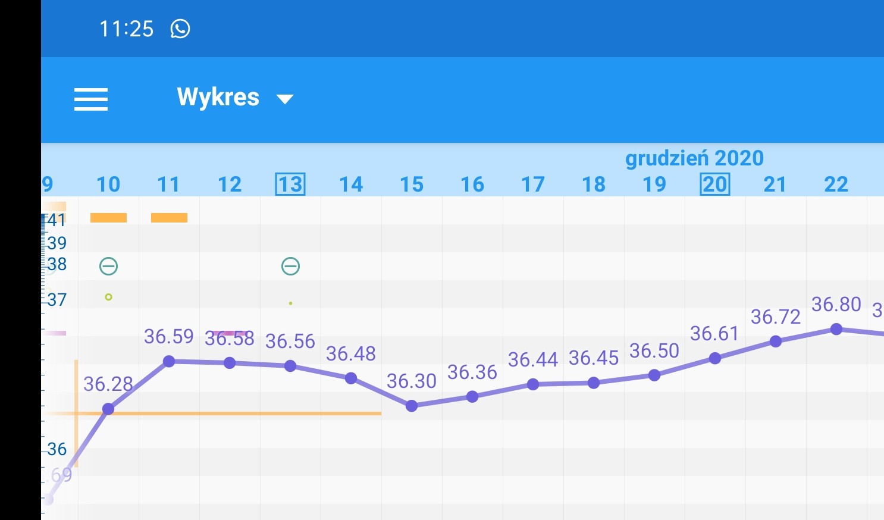Tap the 36.30 temperature point on day 15
Image resolution: width=884 pixels, height=520 pixels.
412,406
